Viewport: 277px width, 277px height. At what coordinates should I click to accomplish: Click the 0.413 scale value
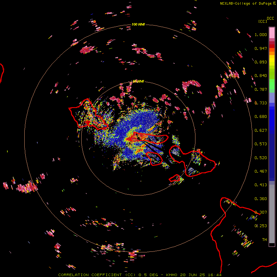coord(261,185)
